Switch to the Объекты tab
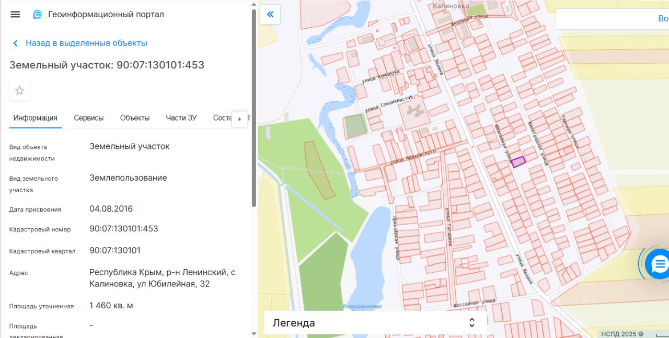 click(135, 118)
